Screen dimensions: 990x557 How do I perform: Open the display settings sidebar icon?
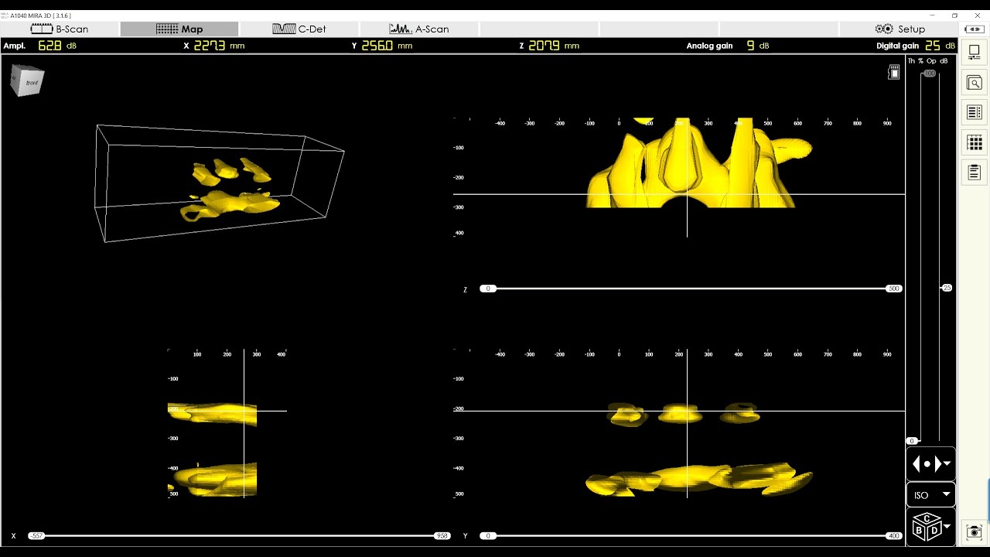coord(975,53)
